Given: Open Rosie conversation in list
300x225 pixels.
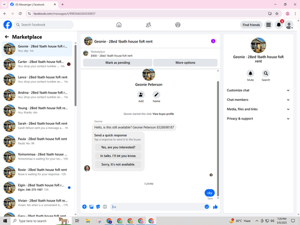Looking at the screenshot, I should pos(37,172).
